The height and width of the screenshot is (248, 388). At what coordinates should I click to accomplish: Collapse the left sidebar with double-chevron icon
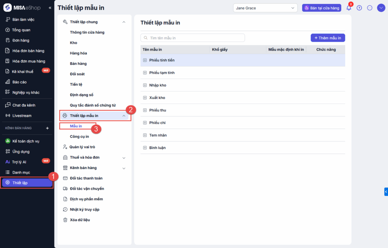(x=50, y=8)
